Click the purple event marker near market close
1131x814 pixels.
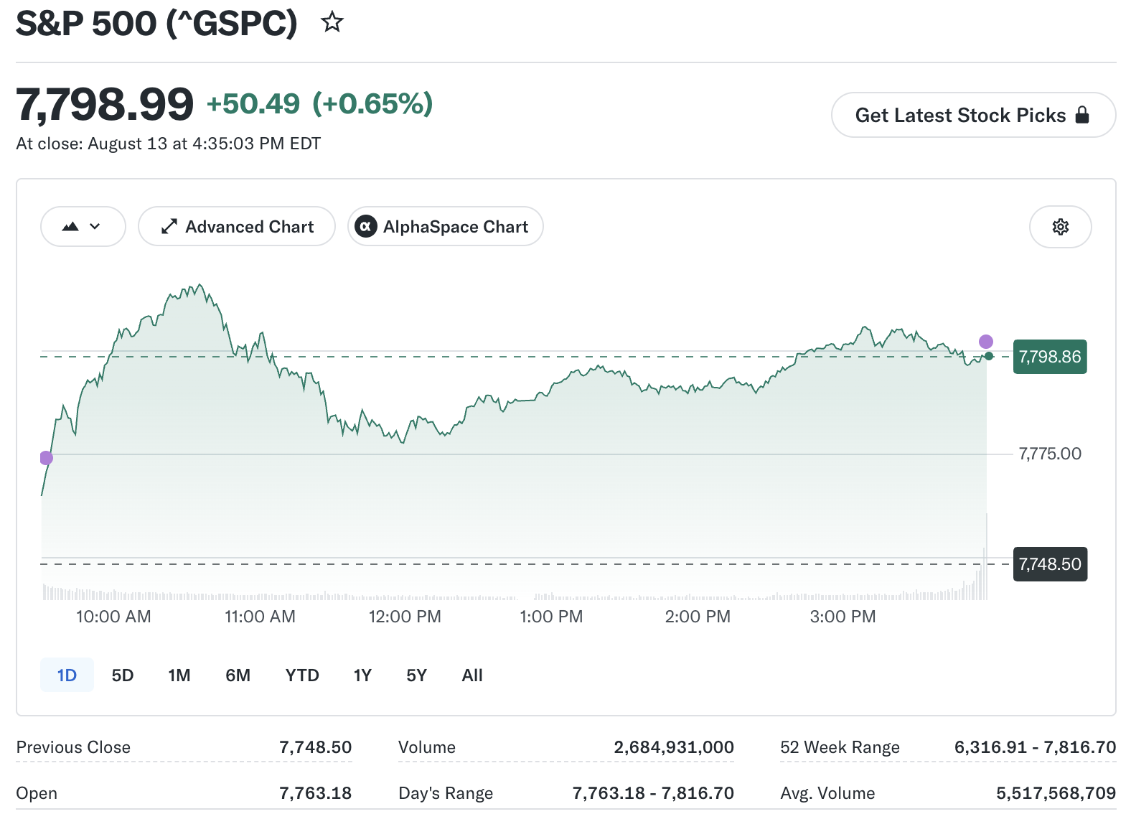[986, 342]
